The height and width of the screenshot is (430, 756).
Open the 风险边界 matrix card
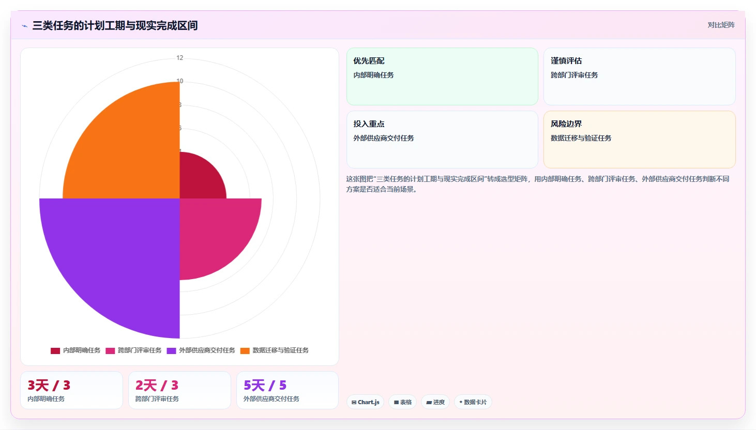[640, 140]
